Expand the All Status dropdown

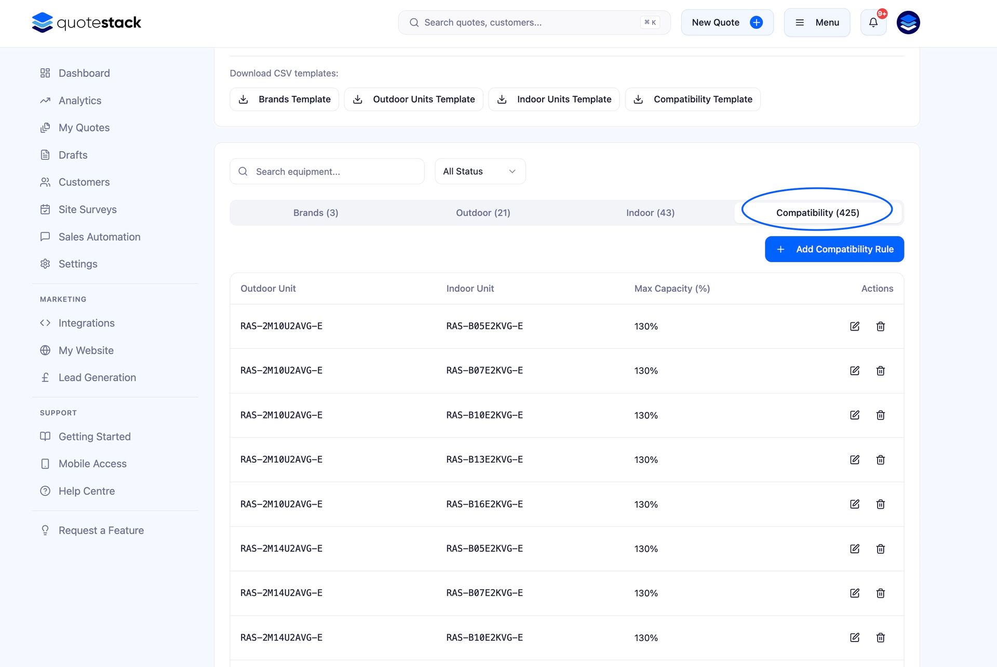pyautogui.click(x=480, y=171)
